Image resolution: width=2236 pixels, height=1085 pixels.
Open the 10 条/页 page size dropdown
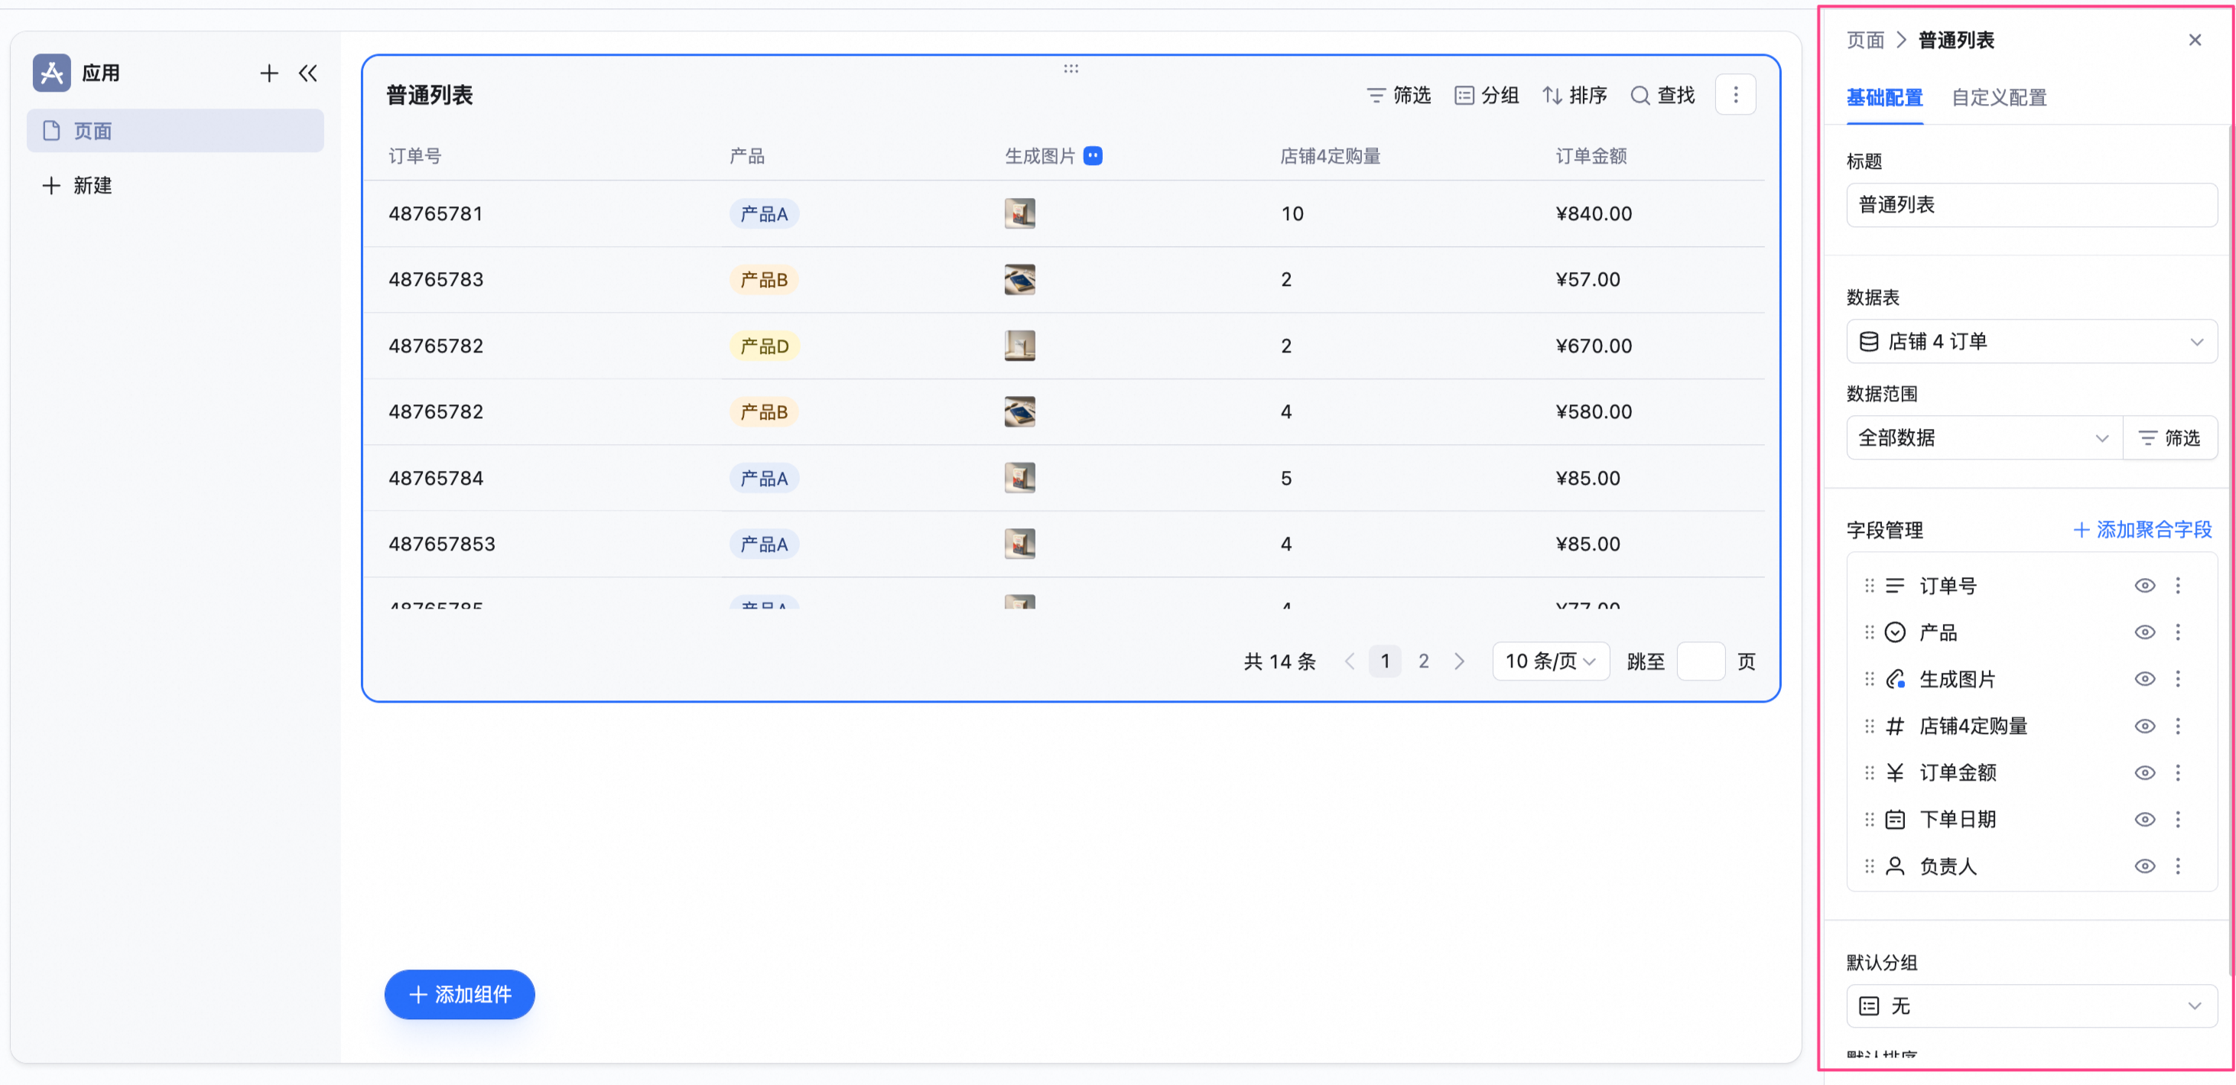(1550, 662)
